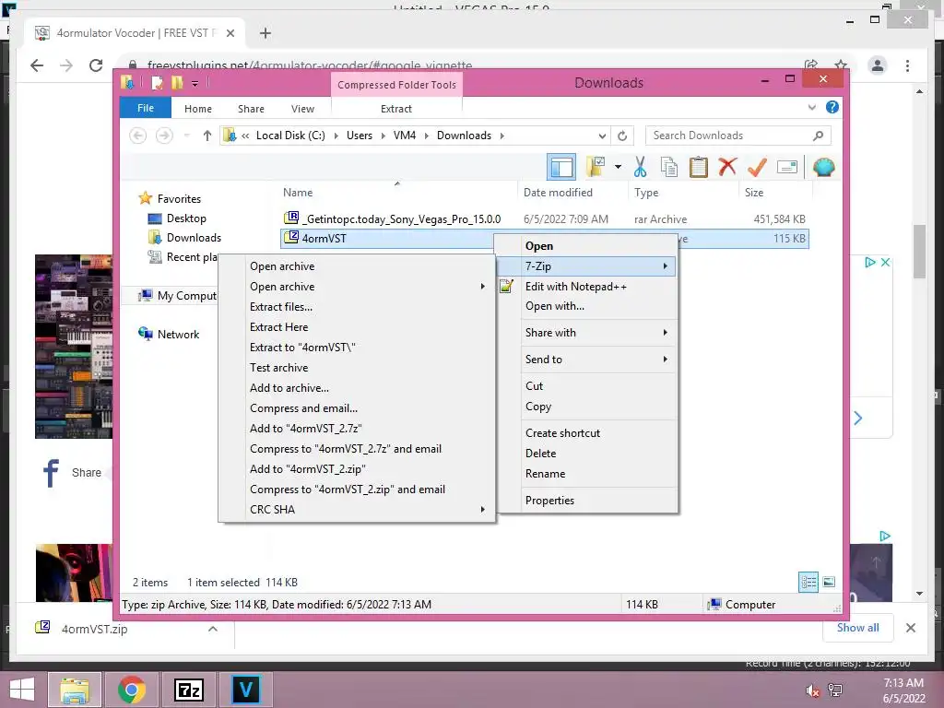Expand the second Open archive submenu arrow
This screenshot has height=708, width=944.
[482, 287]
